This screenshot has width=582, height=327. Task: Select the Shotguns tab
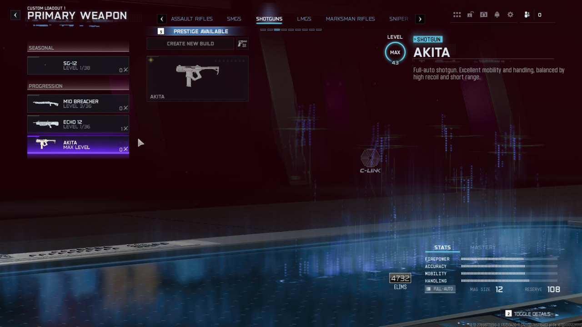[269, 19]
